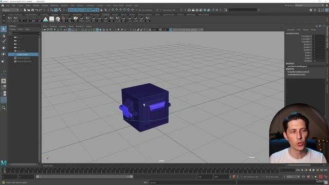Viewport: 329px width, 185px height.
Task: Click the padlock icon in the status line
Action: (x=101, y=10)
